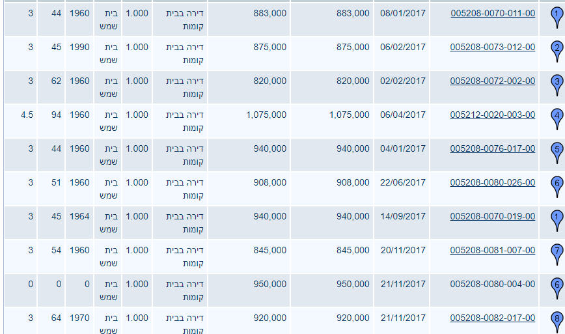Follow the 005208-0070-019-00 link
This screenshot has height=334, width=565.
tap(493, 216)
